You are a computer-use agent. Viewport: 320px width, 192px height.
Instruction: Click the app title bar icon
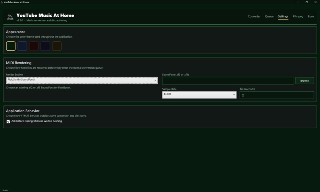[2, 2]
